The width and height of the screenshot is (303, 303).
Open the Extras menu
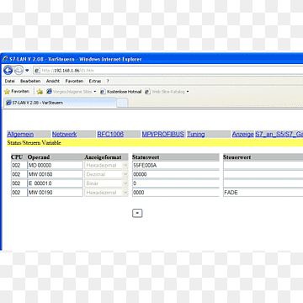[x=95, y=81]
